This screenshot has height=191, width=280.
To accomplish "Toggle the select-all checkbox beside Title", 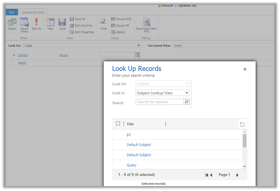I will click(118, 124).
